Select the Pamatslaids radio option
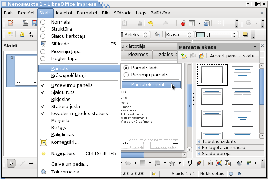268x179 pixels. [x=126, y=68]
